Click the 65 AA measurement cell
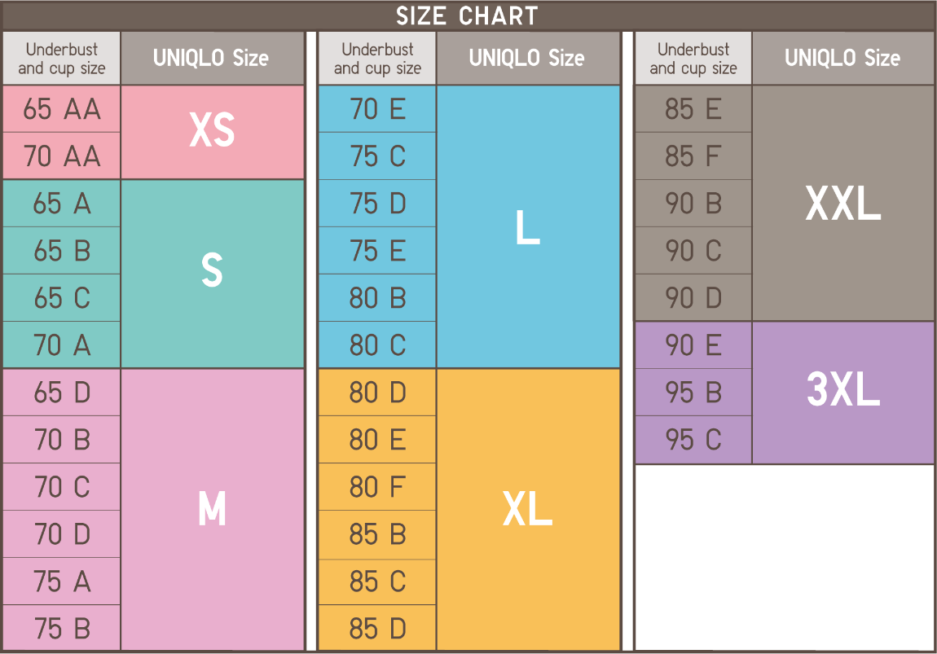This screenshot has height=654, width=937. point(62,109)
